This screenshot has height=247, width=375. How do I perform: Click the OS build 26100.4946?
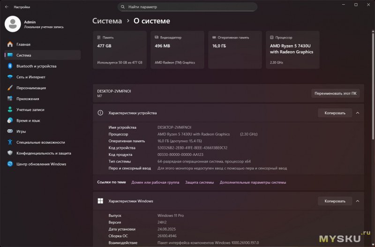(x=167, y=236)
